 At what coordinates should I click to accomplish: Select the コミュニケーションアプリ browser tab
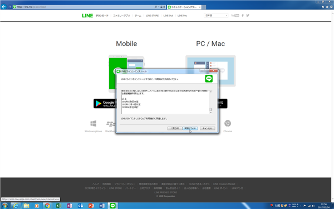[184, 7]
